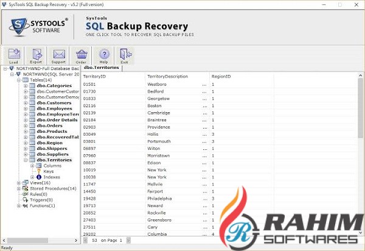The height and width of the screenshot is (251, 365).
Task: Click table icon next to dbo.Customers
Action: tap(32, 103)
